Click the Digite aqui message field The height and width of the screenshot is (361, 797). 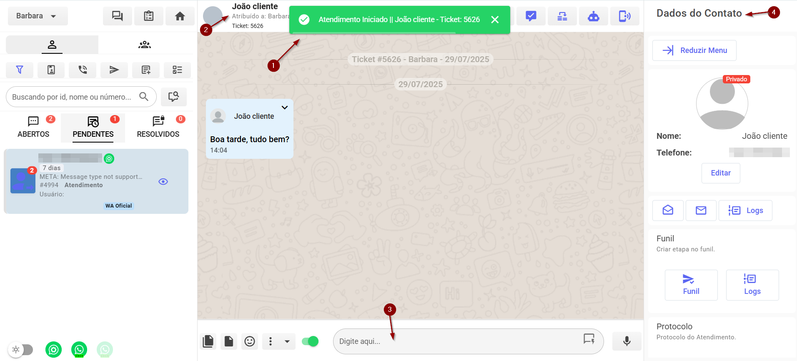pyautogui.click(x=459, y=341)
